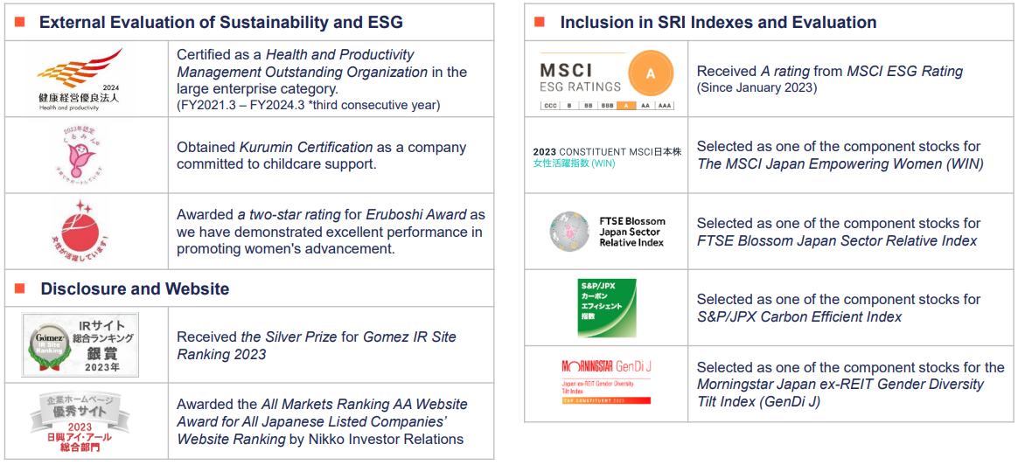Click the Gomez IR Site Ranking badge
This screenshot has width=1018, height=465.
[x=80, y=344]
